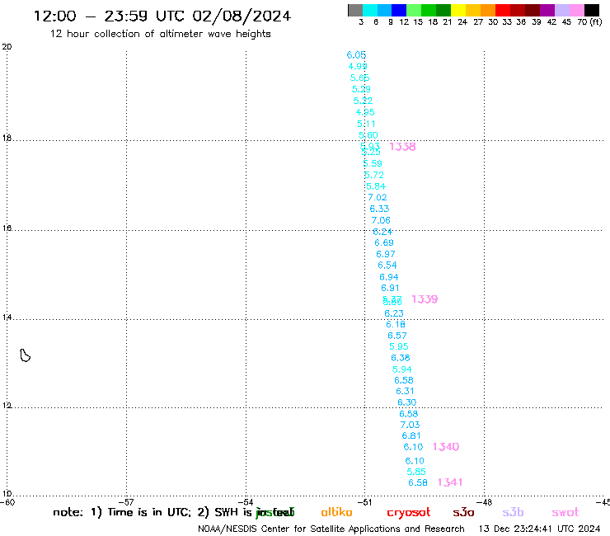
Task: Click the wave height value 6.81
Action: click(x=411, y=436)
